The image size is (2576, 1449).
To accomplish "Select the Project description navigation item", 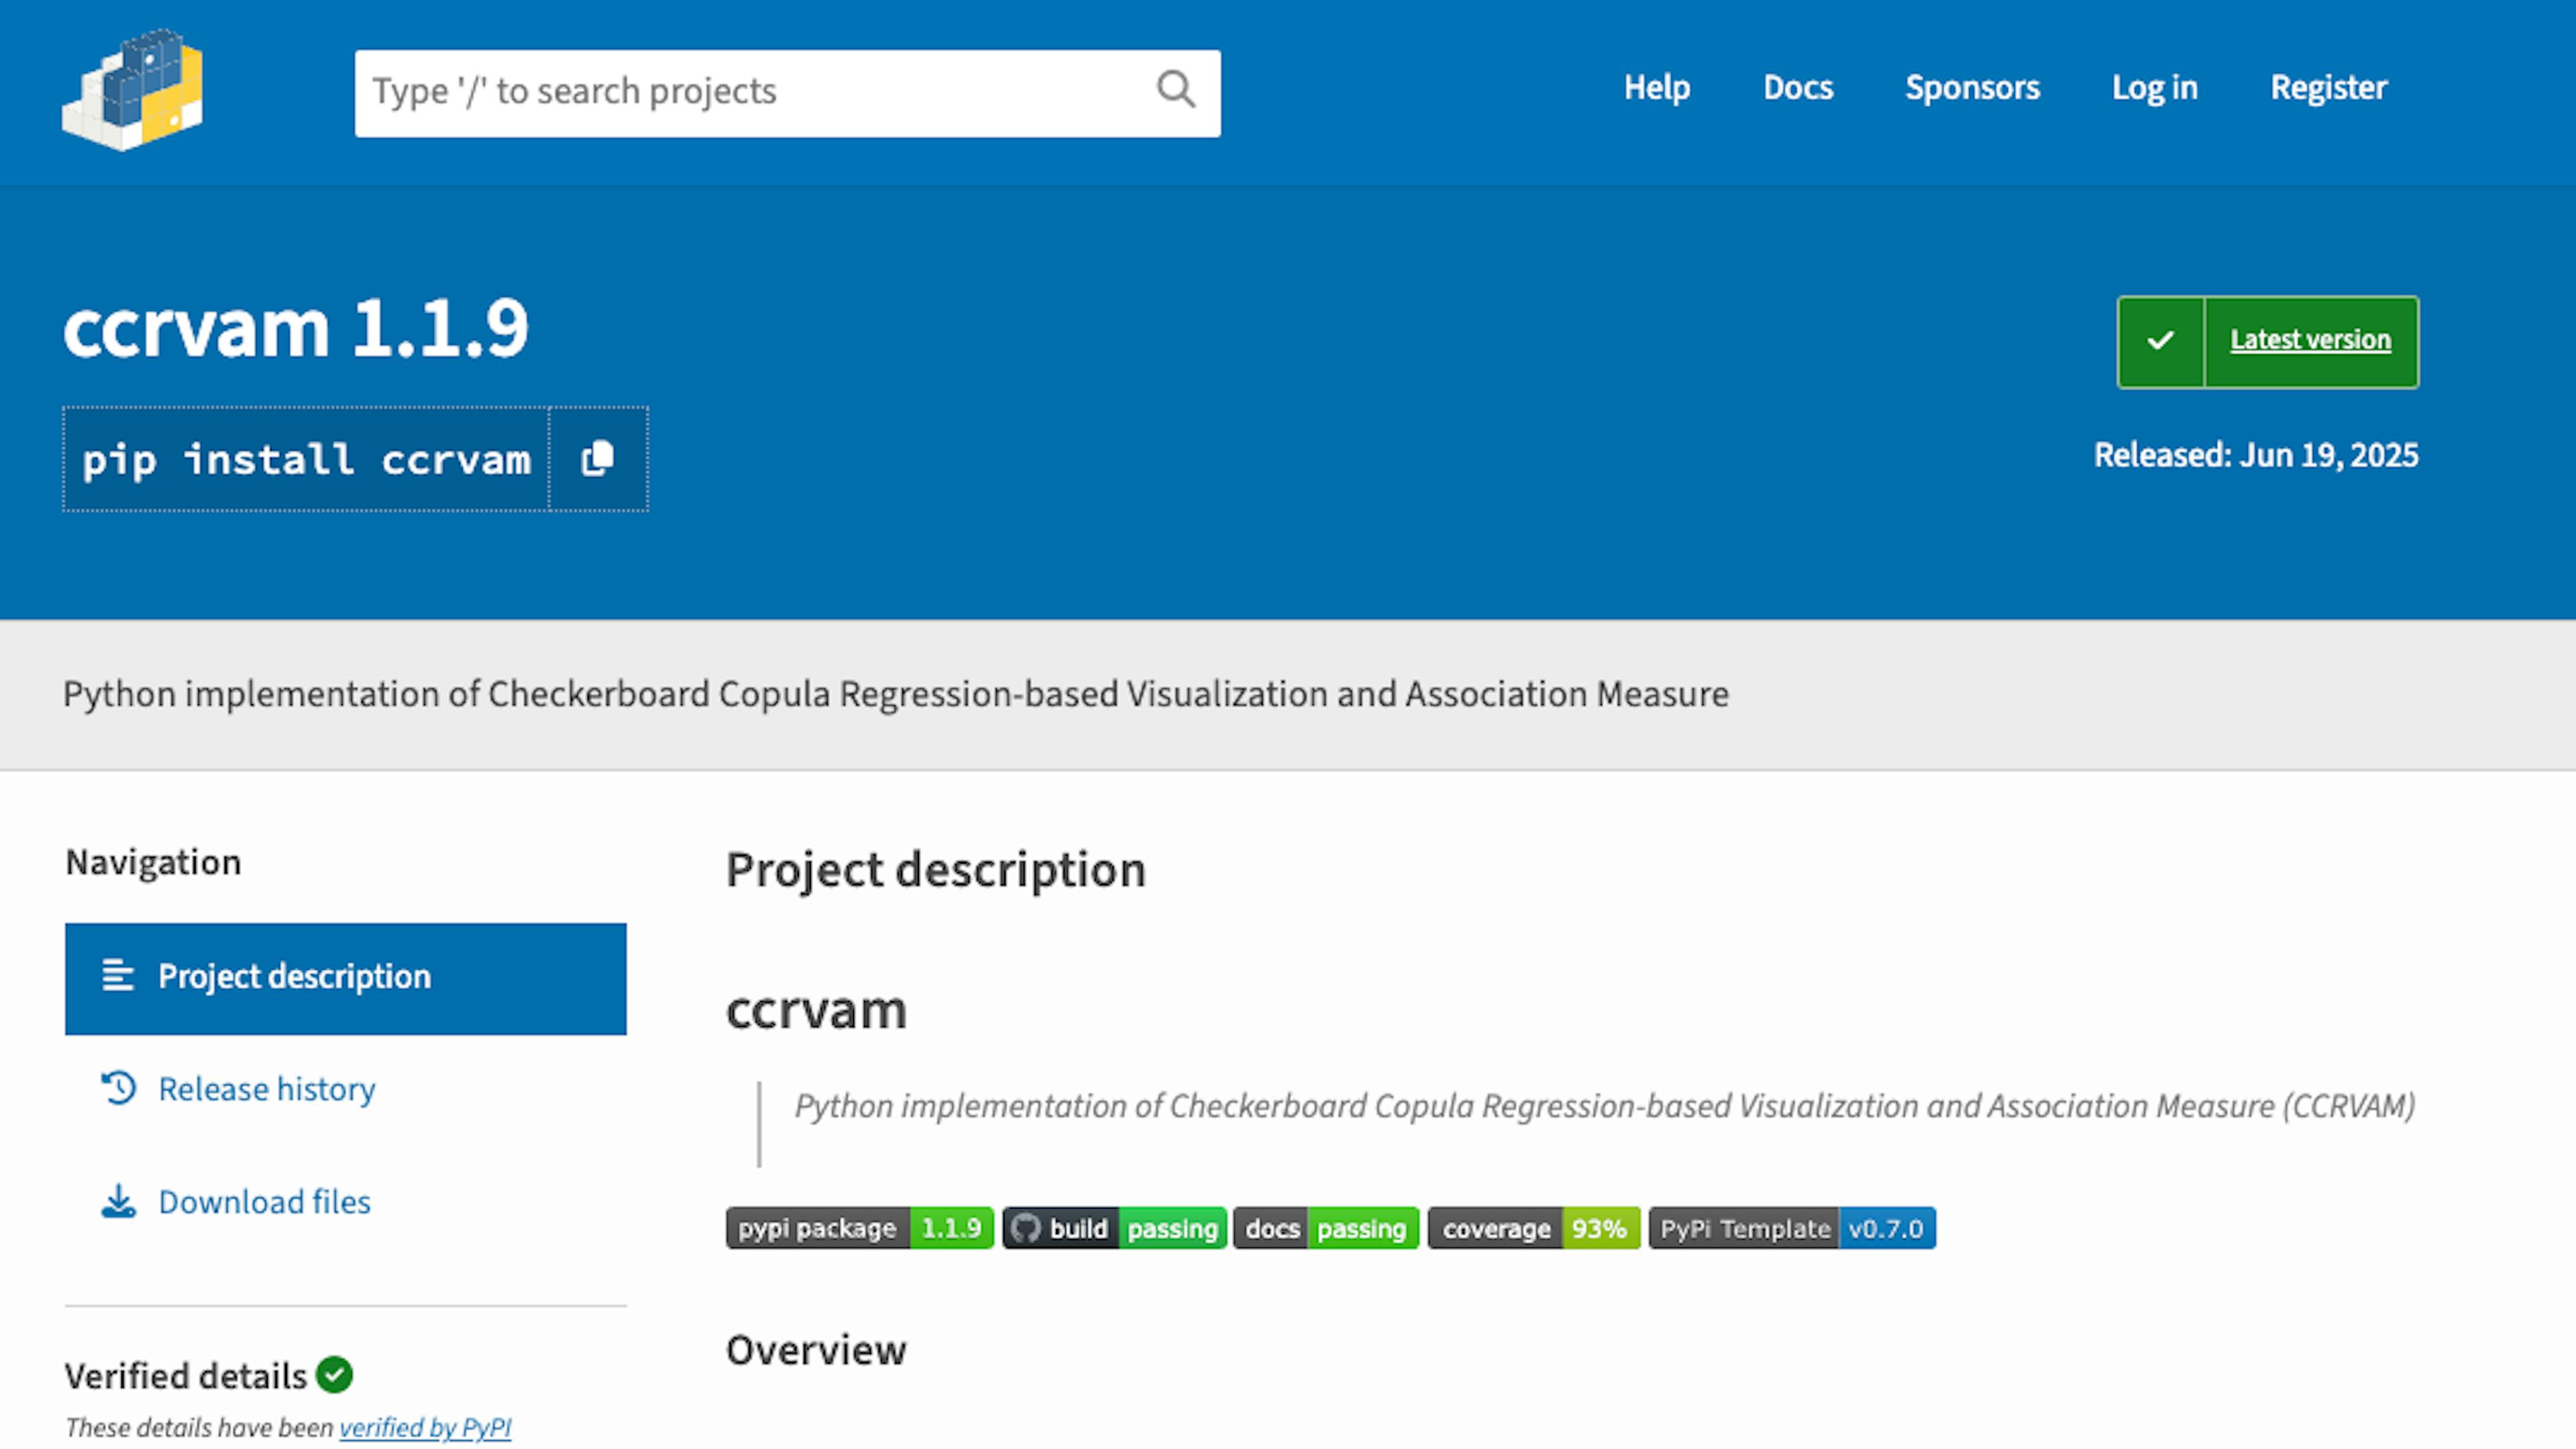I will point(294,976).
